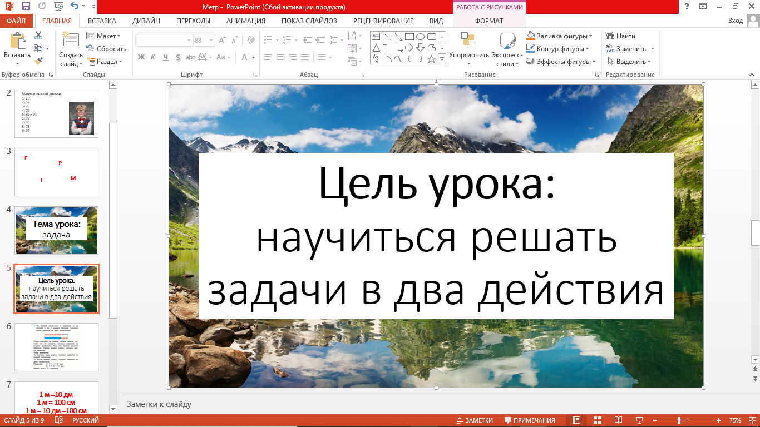This screenshot has height=427, width=760.
Task: Select the rectangle shape in gallery
Action: click(x=409, y=37)
